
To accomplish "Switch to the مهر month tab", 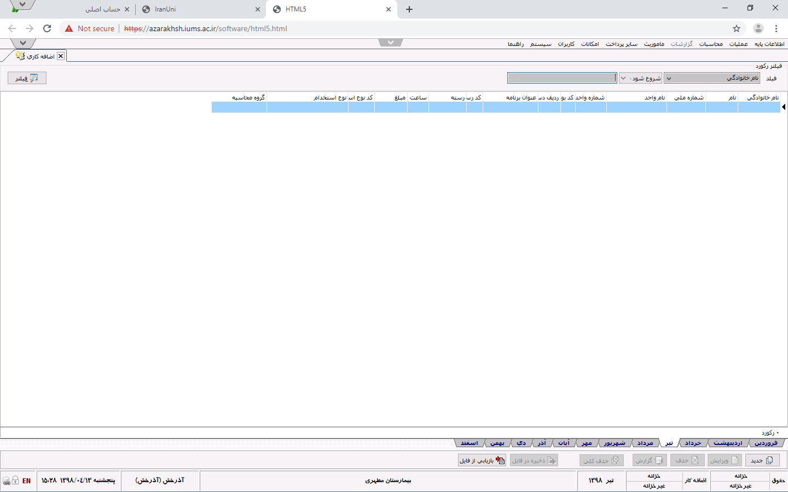I will tap(587, 443).
